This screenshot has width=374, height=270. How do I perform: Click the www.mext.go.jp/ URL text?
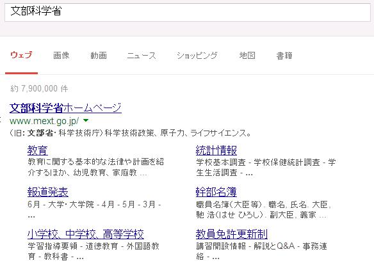click(44, 121)
